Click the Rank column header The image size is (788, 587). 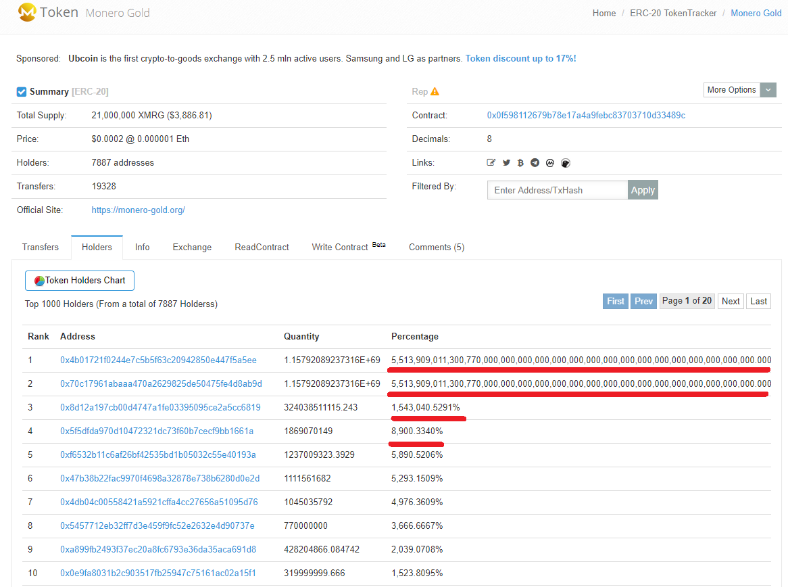[x=39, y=337]
